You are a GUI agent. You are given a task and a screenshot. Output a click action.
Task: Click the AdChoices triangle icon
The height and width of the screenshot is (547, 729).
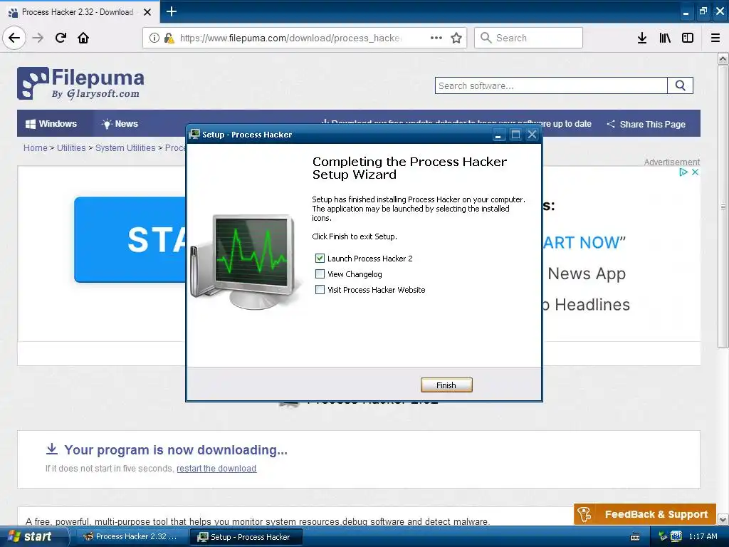pyautogui.click(x=683, y=172)
